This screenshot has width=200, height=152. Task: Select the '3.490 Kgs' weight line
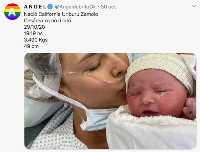point(36,40)
